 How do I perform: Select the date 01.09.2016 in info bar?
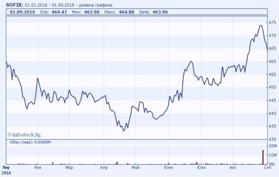click(22, 12)
